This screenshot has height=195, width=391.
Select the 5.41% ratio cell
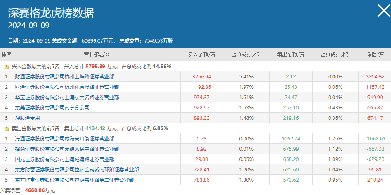pyautogui.click(x=246, y=77)
